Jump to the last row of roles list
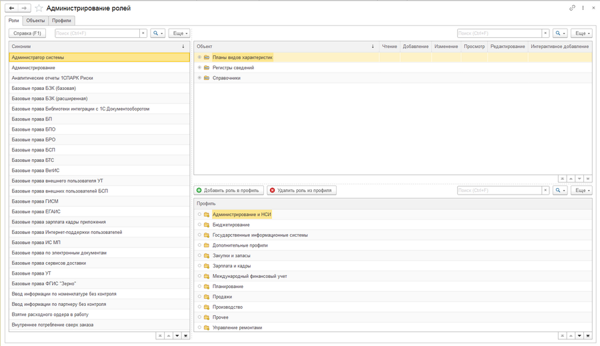The width and height of the screenshot is (600, 346). click(x=185, y=335)
